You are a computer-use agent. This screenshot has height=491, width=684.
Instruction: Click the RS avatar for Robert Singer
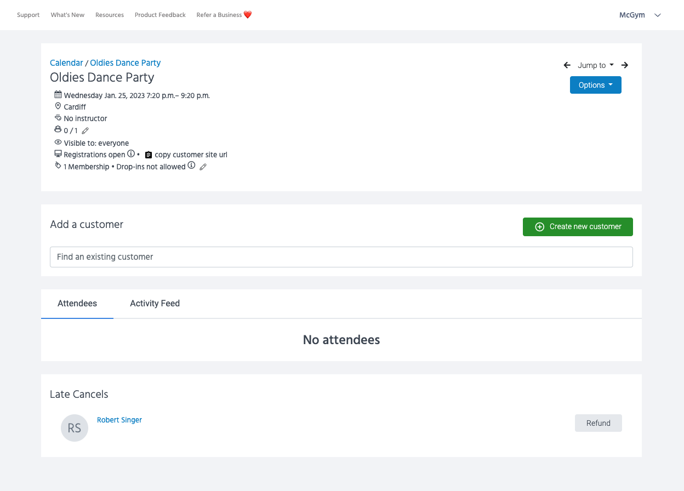(75, 428)
